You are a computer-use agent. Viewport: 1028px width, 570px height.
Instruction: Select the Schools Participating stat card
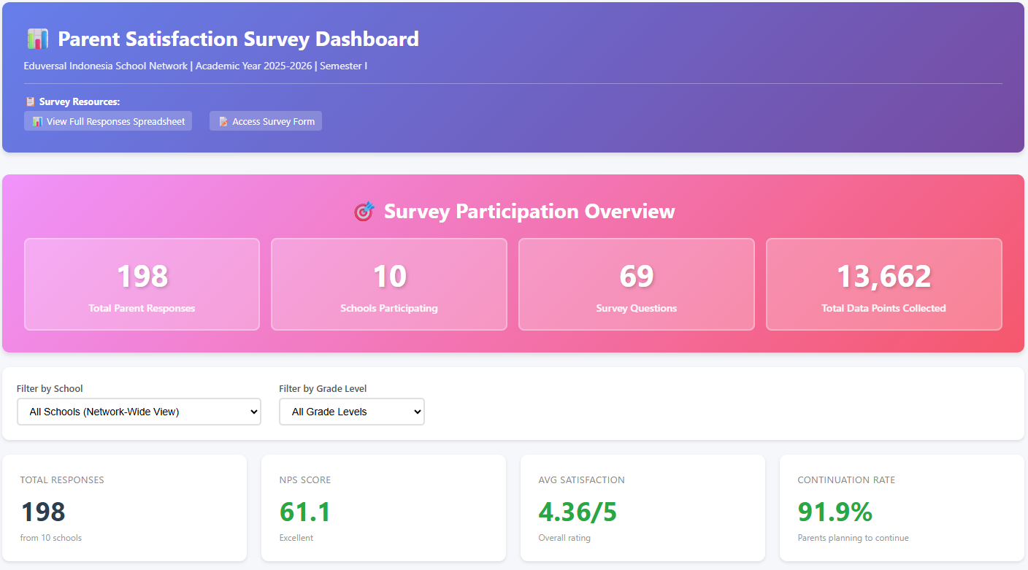[x=388, y=284]
